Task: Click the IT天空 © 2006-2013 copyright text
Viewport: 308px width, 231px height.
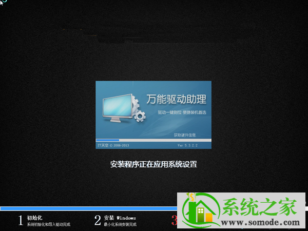Action: click(113, 145)
